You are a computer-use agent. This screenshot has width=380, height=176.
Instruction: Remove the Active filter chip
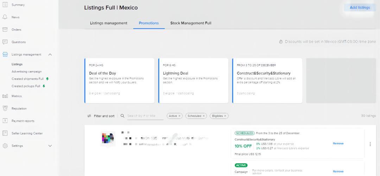point(179,116)
